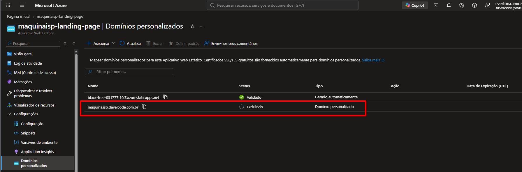Open the notifications bell
Screen dimensions: 522x172
click(449, 5)
